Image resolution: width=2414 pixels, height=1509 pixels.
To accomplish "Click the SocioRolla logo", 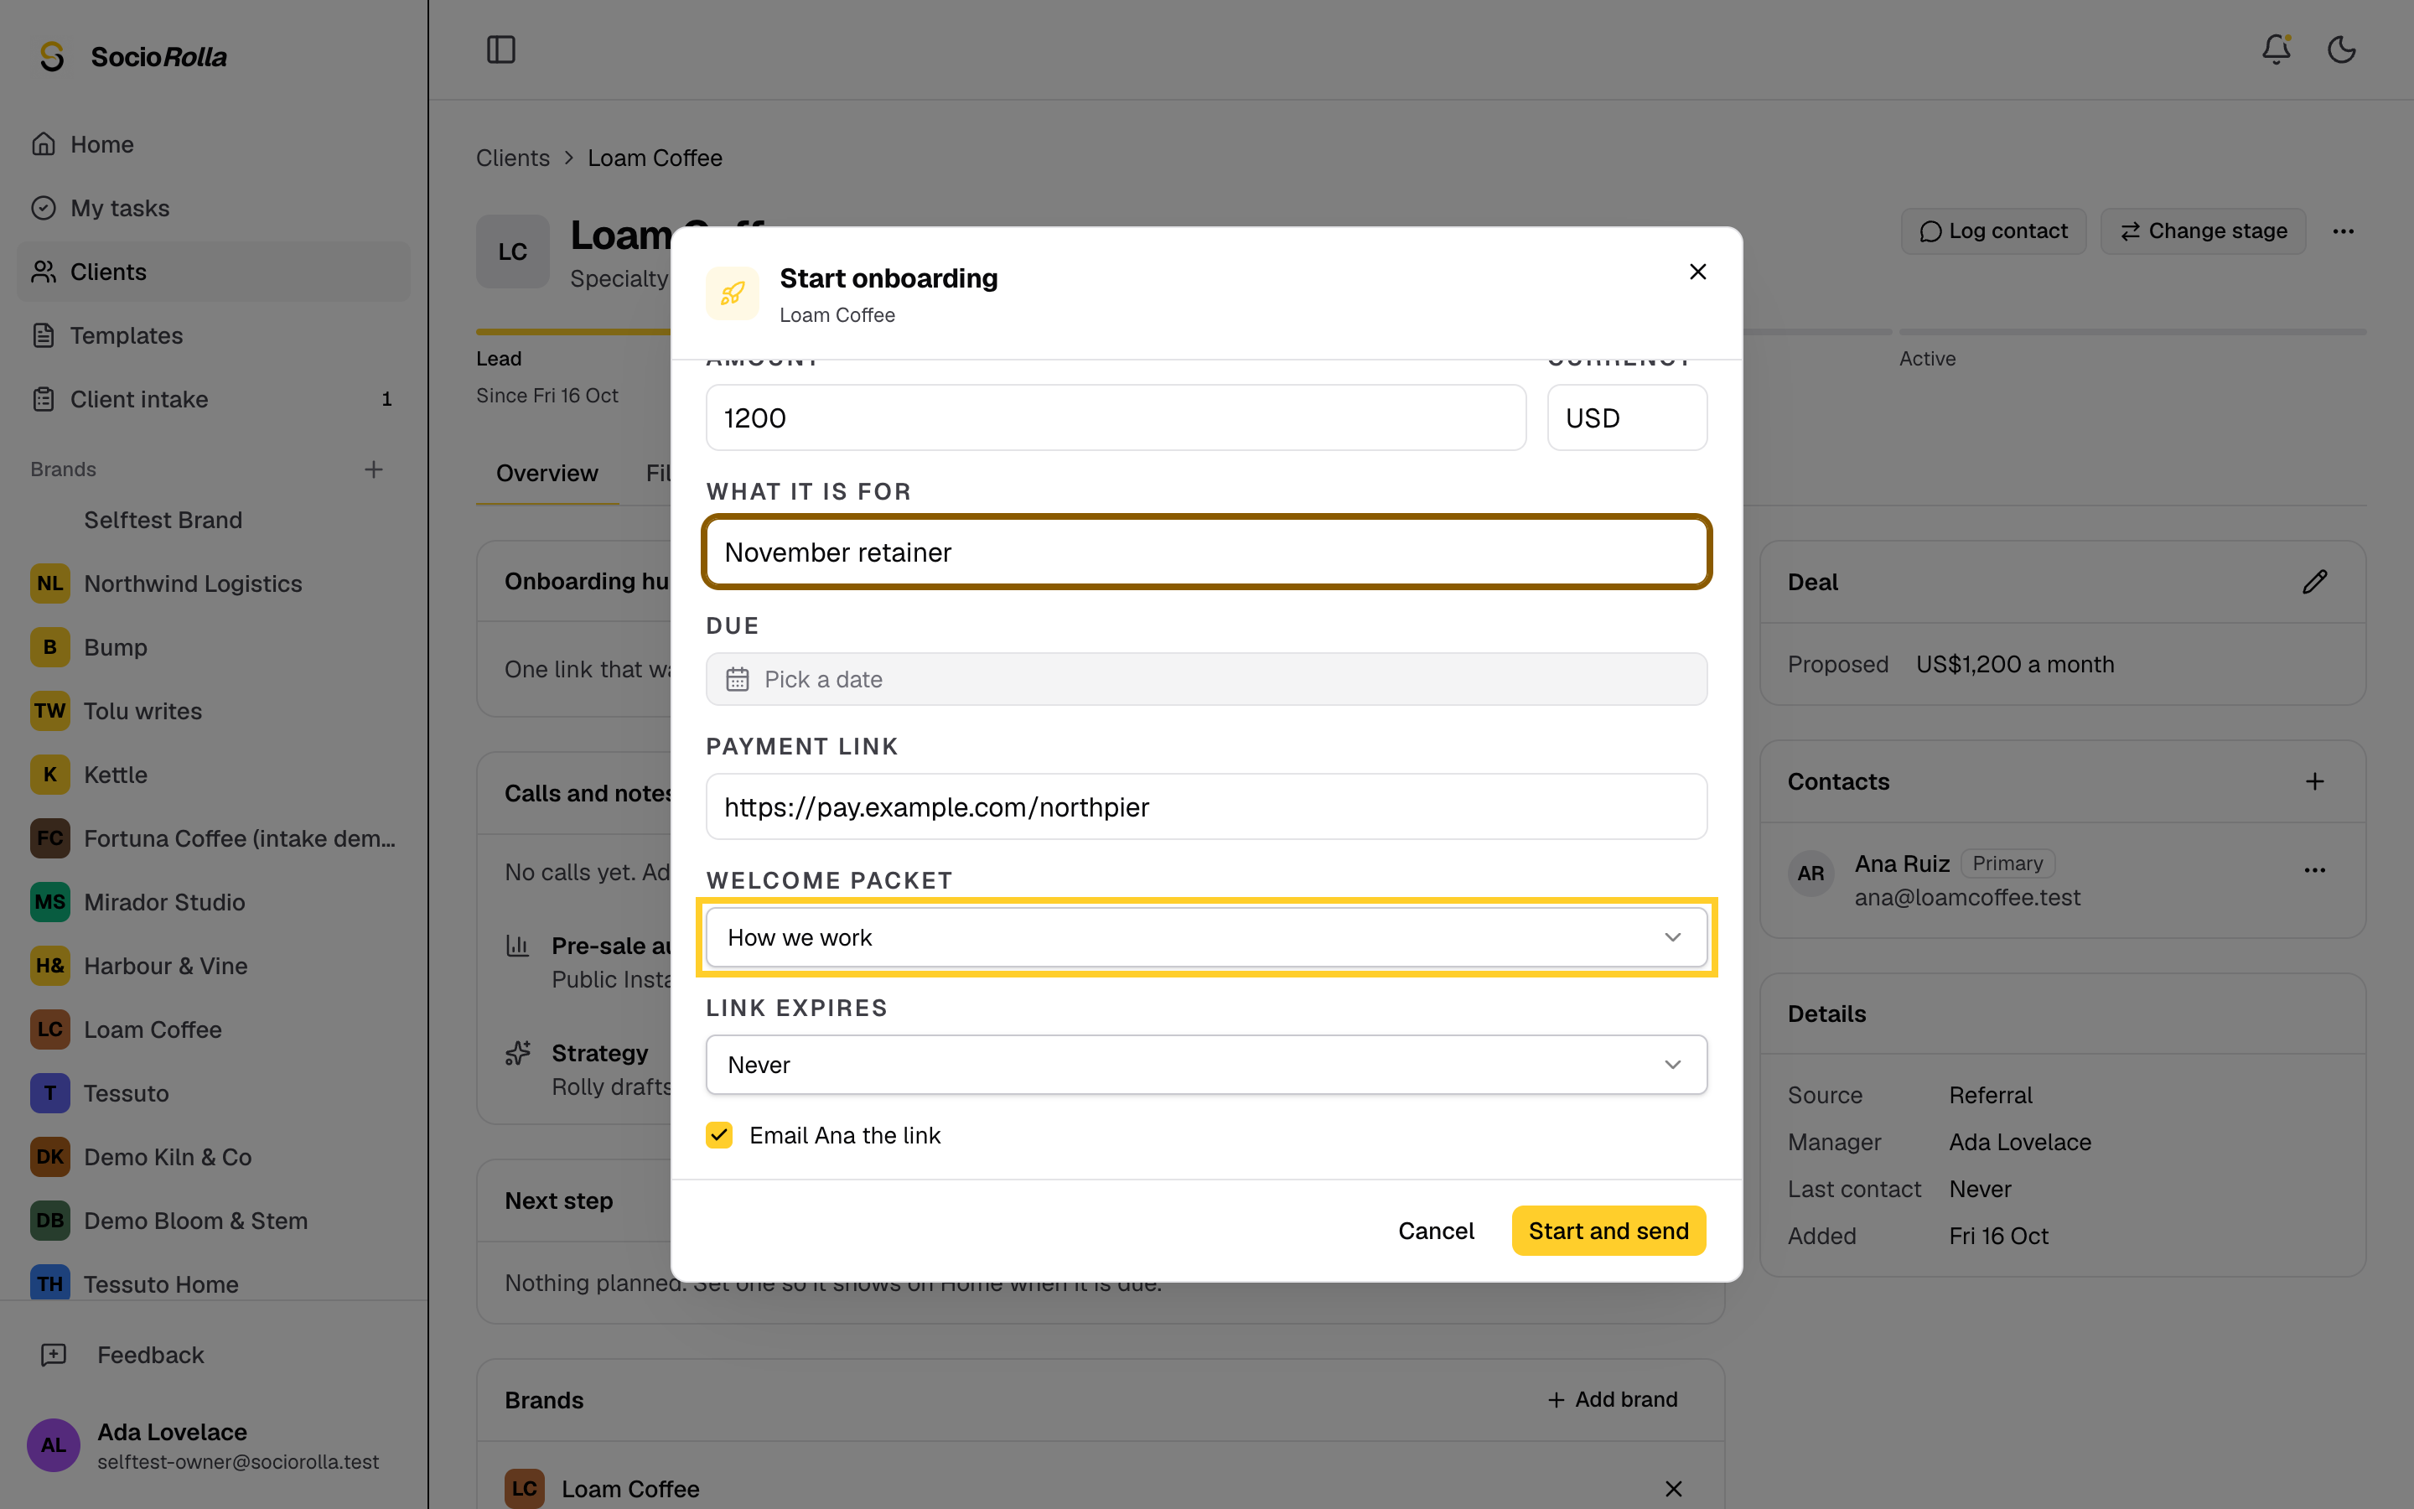I will click(133, 57).
